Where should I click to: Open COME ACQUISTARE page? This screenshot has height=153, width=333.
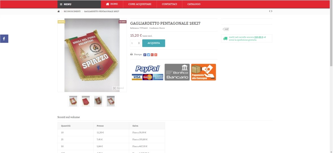pos(140,4)
